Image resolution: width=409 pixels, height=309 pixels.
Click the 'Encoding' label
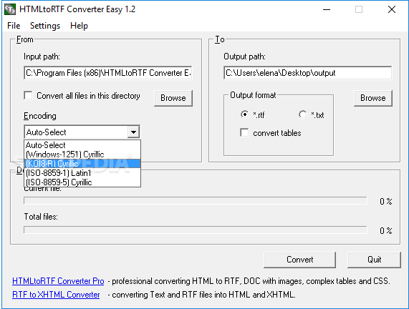[x=40, y=116]
